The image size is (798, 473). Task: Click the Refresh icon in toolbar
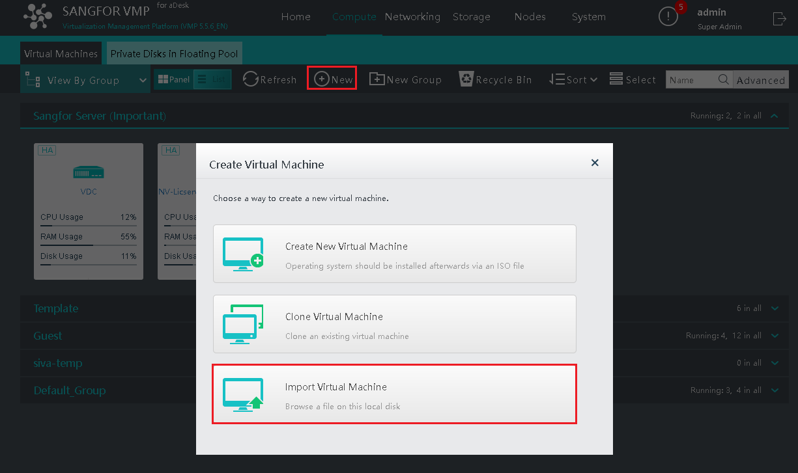point(250,79)
